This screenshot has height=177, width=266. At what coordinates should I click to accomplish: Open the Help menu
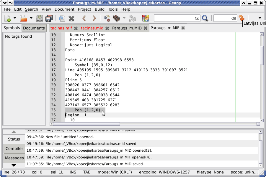point(126,9)
